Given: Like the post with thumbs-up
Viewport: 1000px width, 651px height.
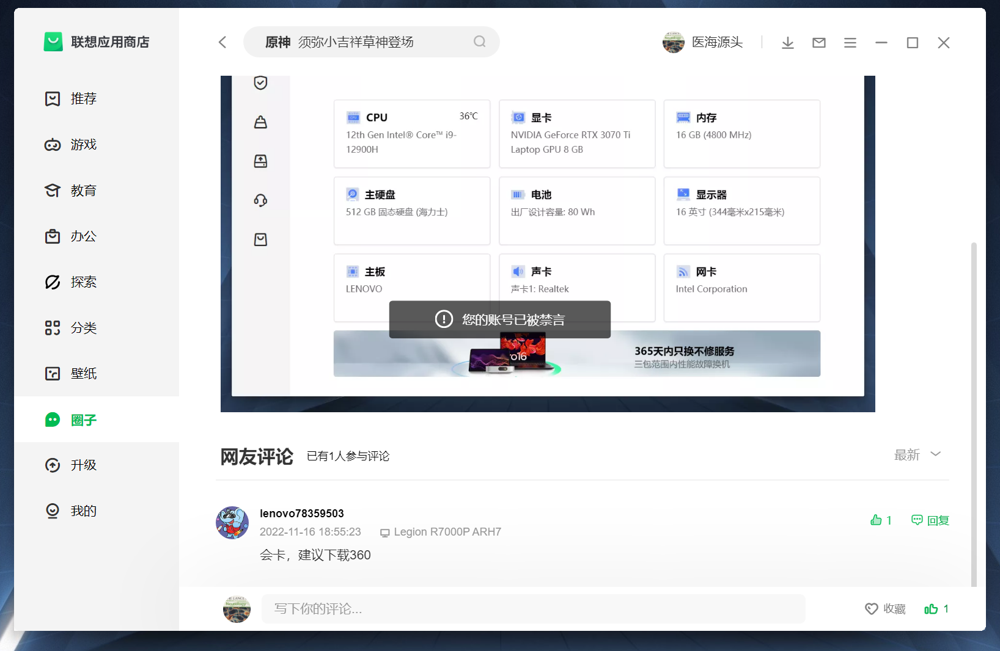Looking at the screenshot, I should (x=936, y=609).
